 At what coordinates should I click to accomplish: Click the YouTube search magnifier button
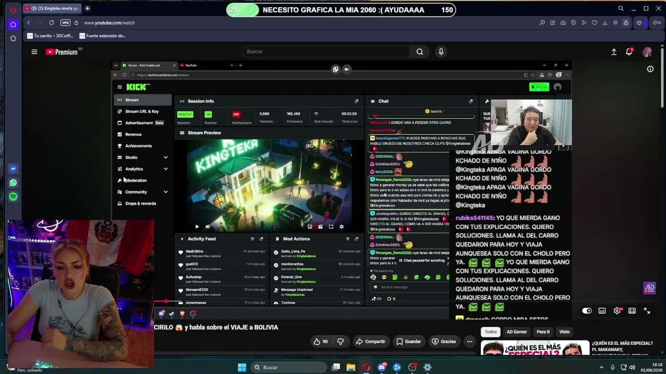420,51
